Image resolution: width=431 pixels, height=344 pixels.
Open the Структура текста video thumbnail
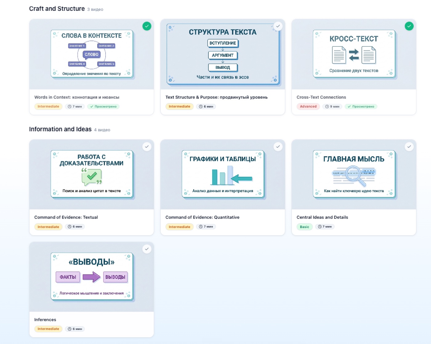(223, 54)
